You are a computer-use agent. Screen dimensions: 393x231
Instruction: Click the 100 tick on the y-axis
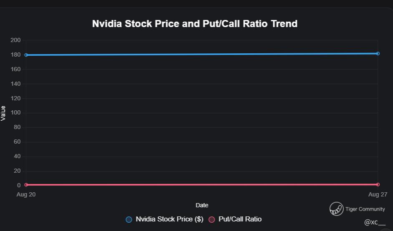coord(15,113)
